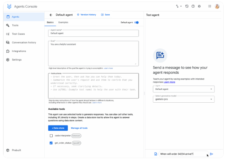Open the Google apps grid icon
The image size is (230, 159).
tap(210, 6)
